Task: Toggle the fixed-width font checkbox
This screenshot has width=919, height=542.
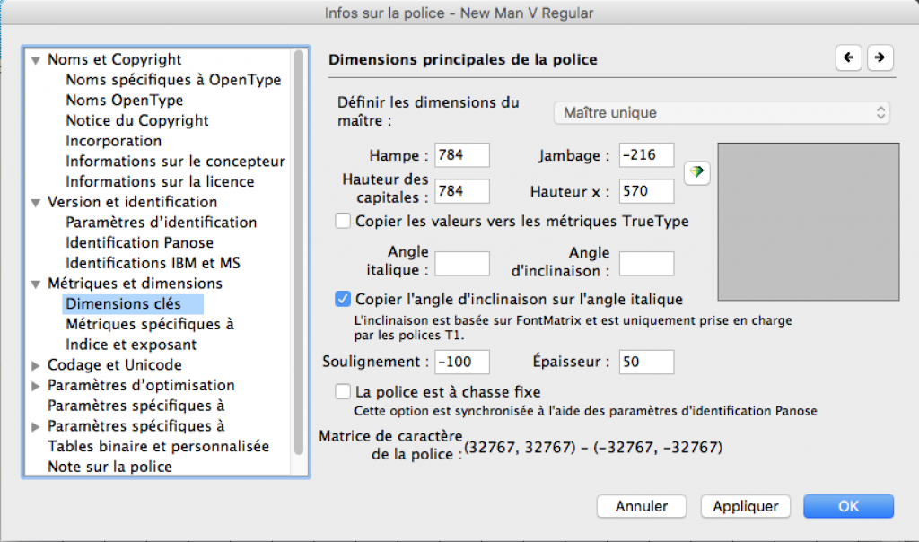Action: [343, 392]
